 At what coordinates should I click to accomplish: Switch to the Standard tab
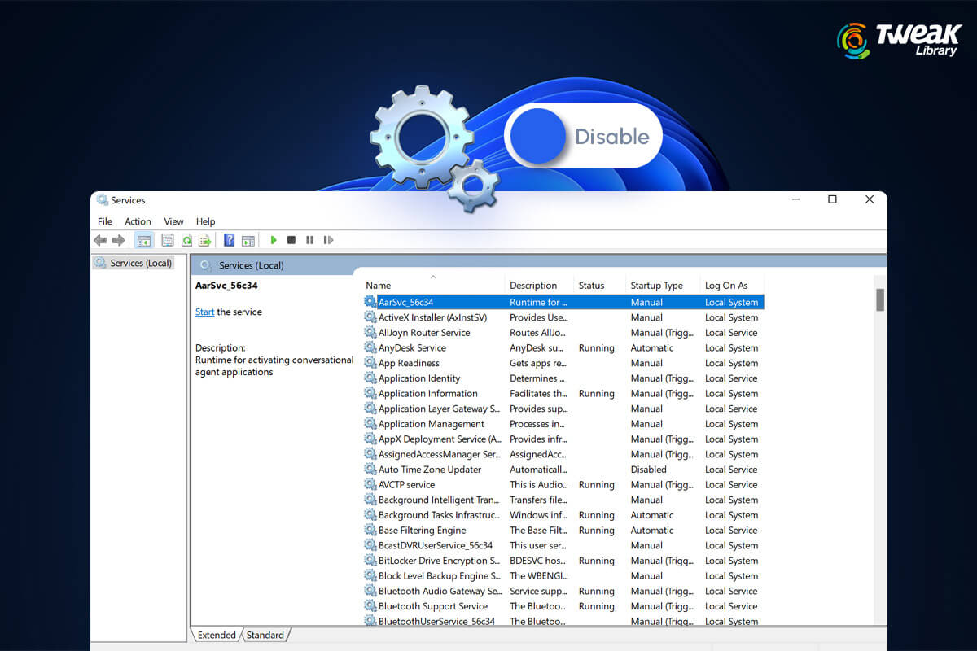(265, 635)
